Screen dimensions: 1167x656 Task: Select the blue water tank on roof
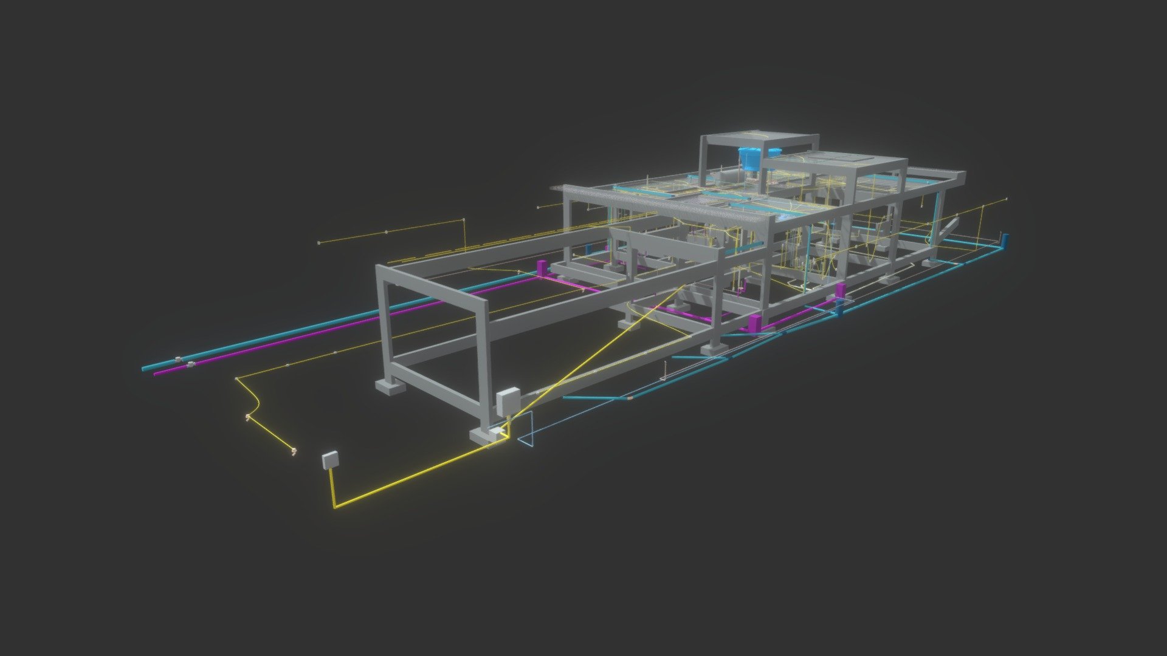[x=751, y=158]
